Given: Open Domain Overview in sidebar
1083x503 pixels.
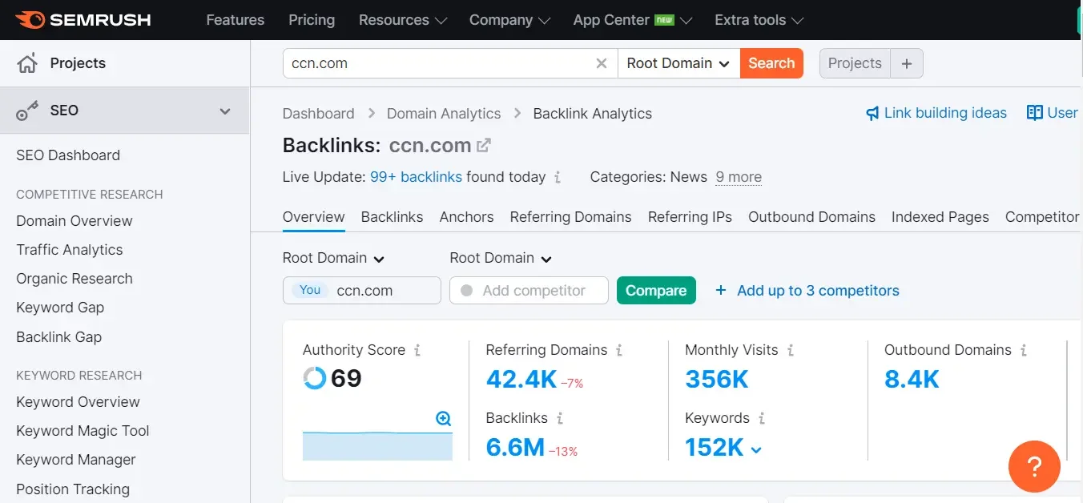Looking at the screenshot, I should tap(74, 221).
